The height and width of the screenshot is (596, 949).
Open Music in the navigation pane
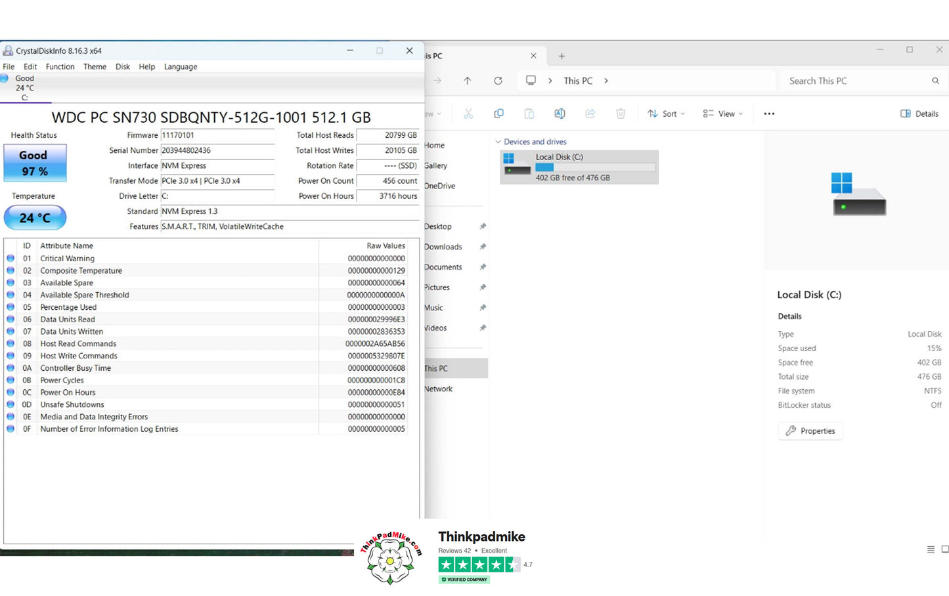coord(433,308)
